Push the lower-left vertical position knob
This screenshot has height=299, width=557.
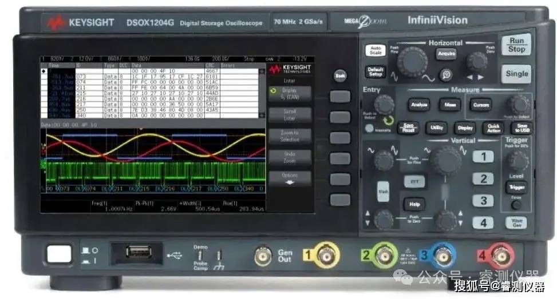tap(384, 220)
